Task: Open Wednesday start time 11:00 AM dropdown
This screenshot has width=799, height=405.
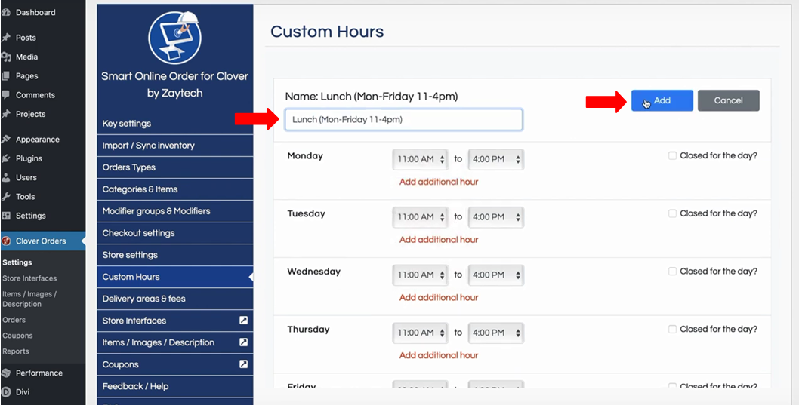Action: [421, 275]
